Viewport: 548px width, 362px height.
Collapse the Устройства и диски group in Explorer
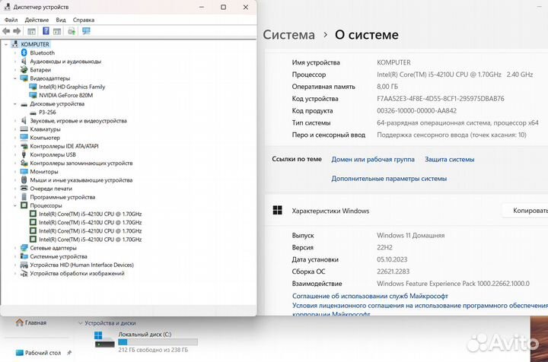coord(81,323)
